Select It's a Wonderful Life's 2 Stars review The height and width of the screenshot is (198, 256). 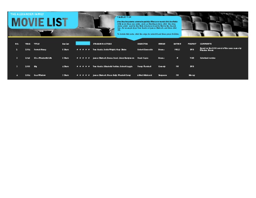[x=65, y=58]
